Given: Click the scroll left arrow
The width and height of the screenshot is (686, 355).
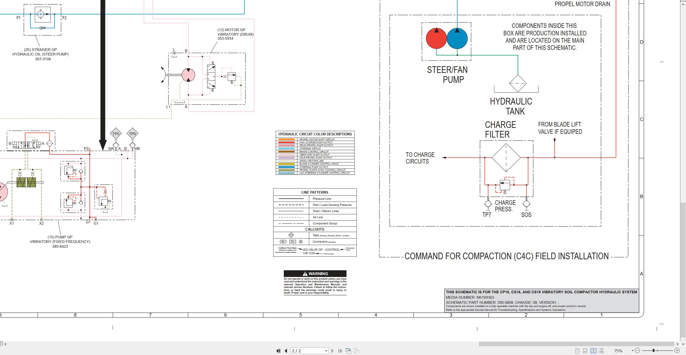Looking at the screenshot, I should tap(6, 344).
